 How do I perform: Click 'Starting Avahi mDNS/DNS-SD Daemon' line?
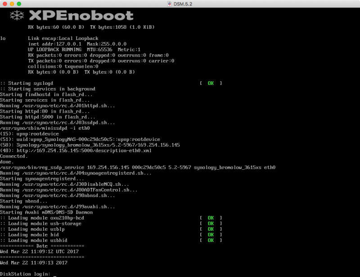(x=46, y=212)
